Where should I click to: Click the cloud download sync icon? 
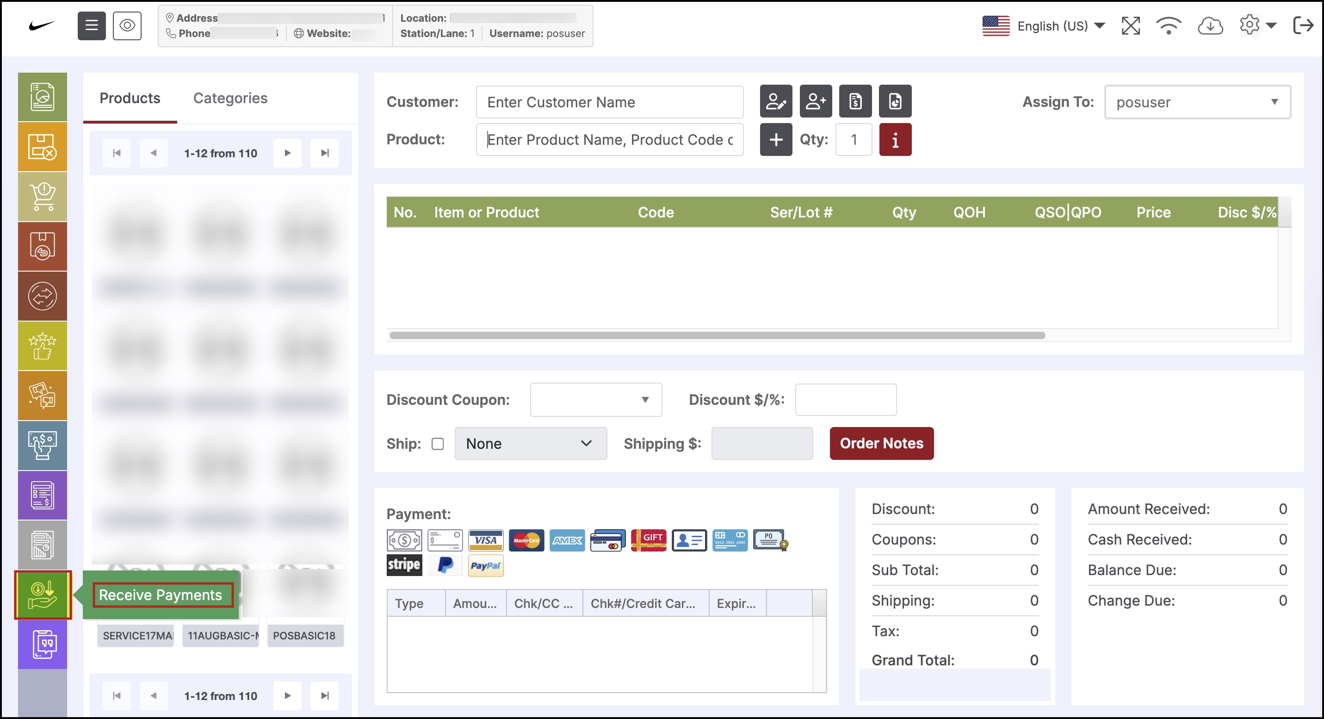pyautogui.click(x=1210, y=25)
